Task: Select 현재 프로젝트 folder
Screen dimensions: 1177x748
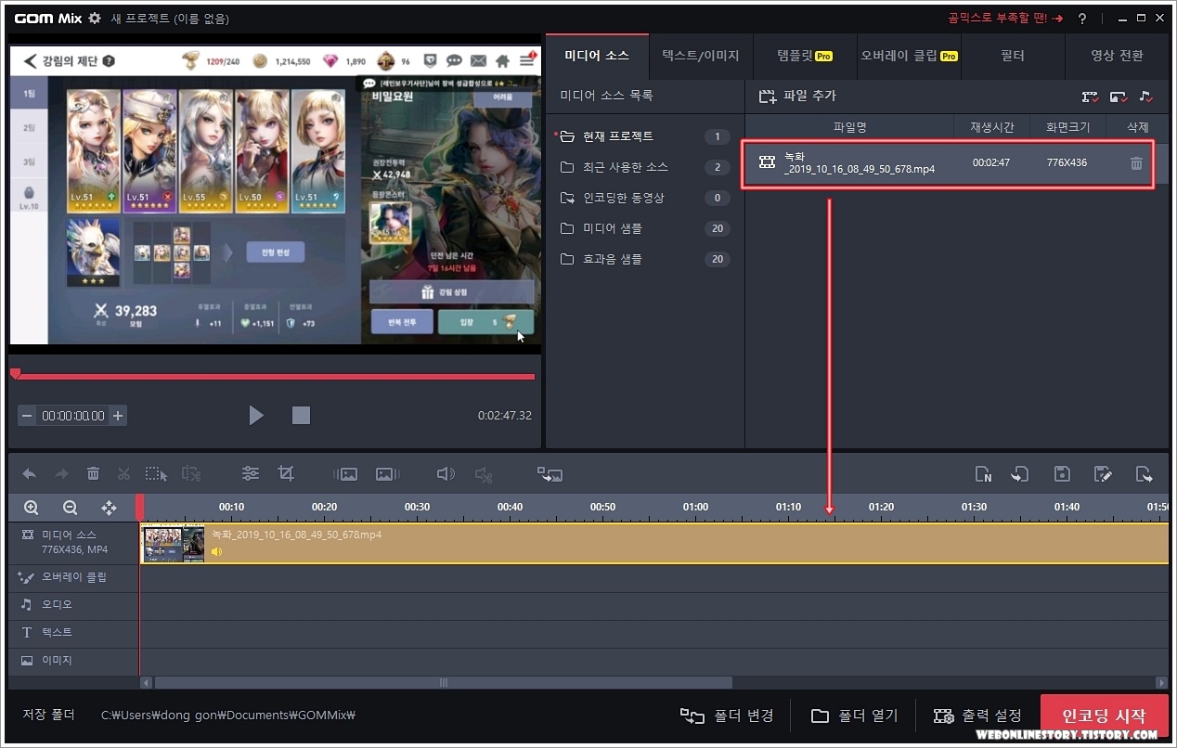Action: pyautogui.click(x=645, y=136)
